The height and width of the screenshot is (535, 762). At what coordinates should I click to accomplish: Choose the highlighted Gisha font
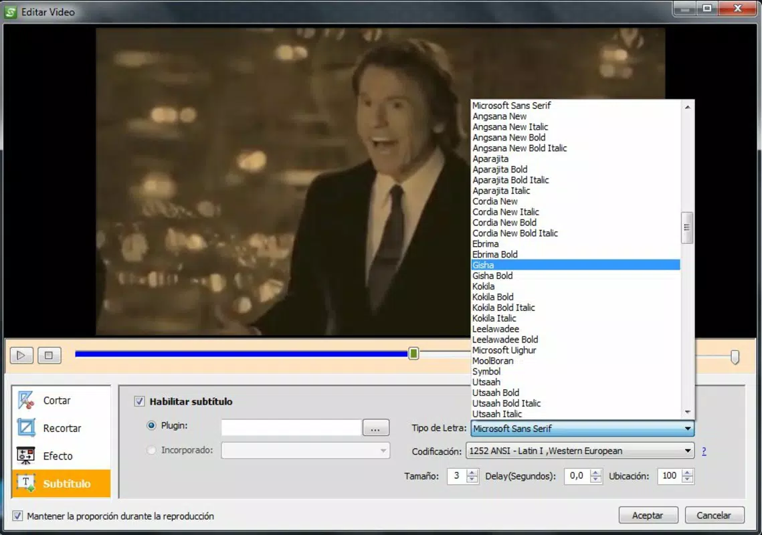575,265
